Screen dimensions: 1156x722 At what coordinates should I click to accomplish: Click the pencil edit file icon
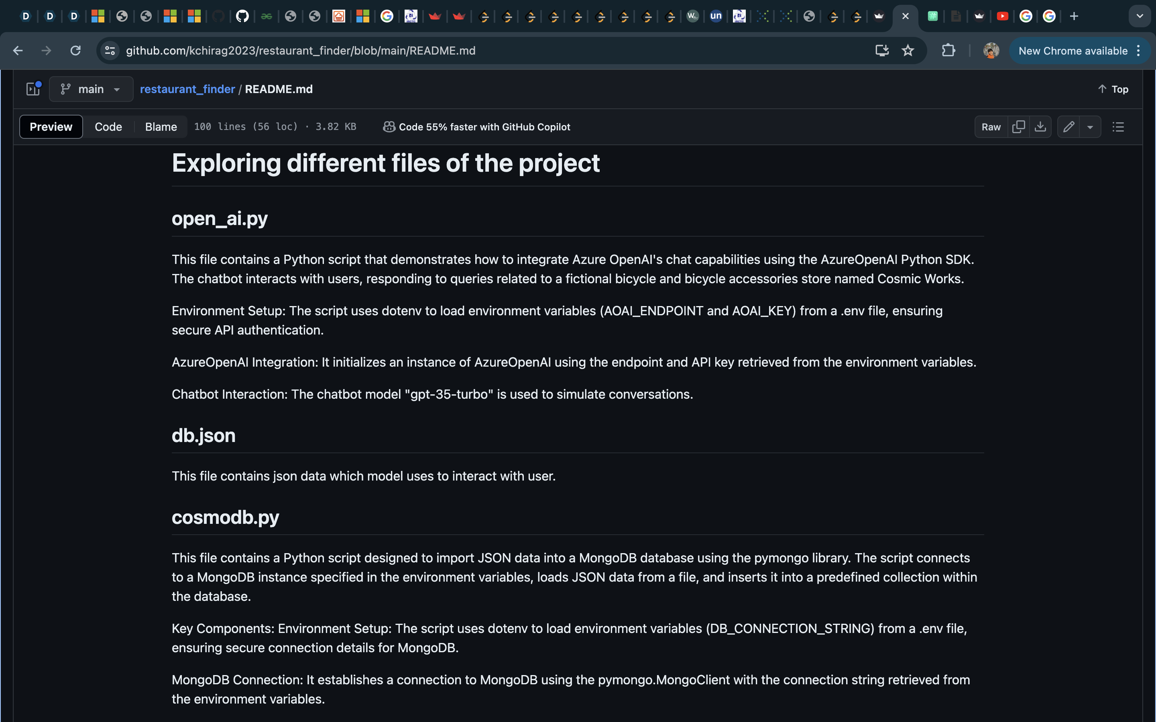point(1068,127)
